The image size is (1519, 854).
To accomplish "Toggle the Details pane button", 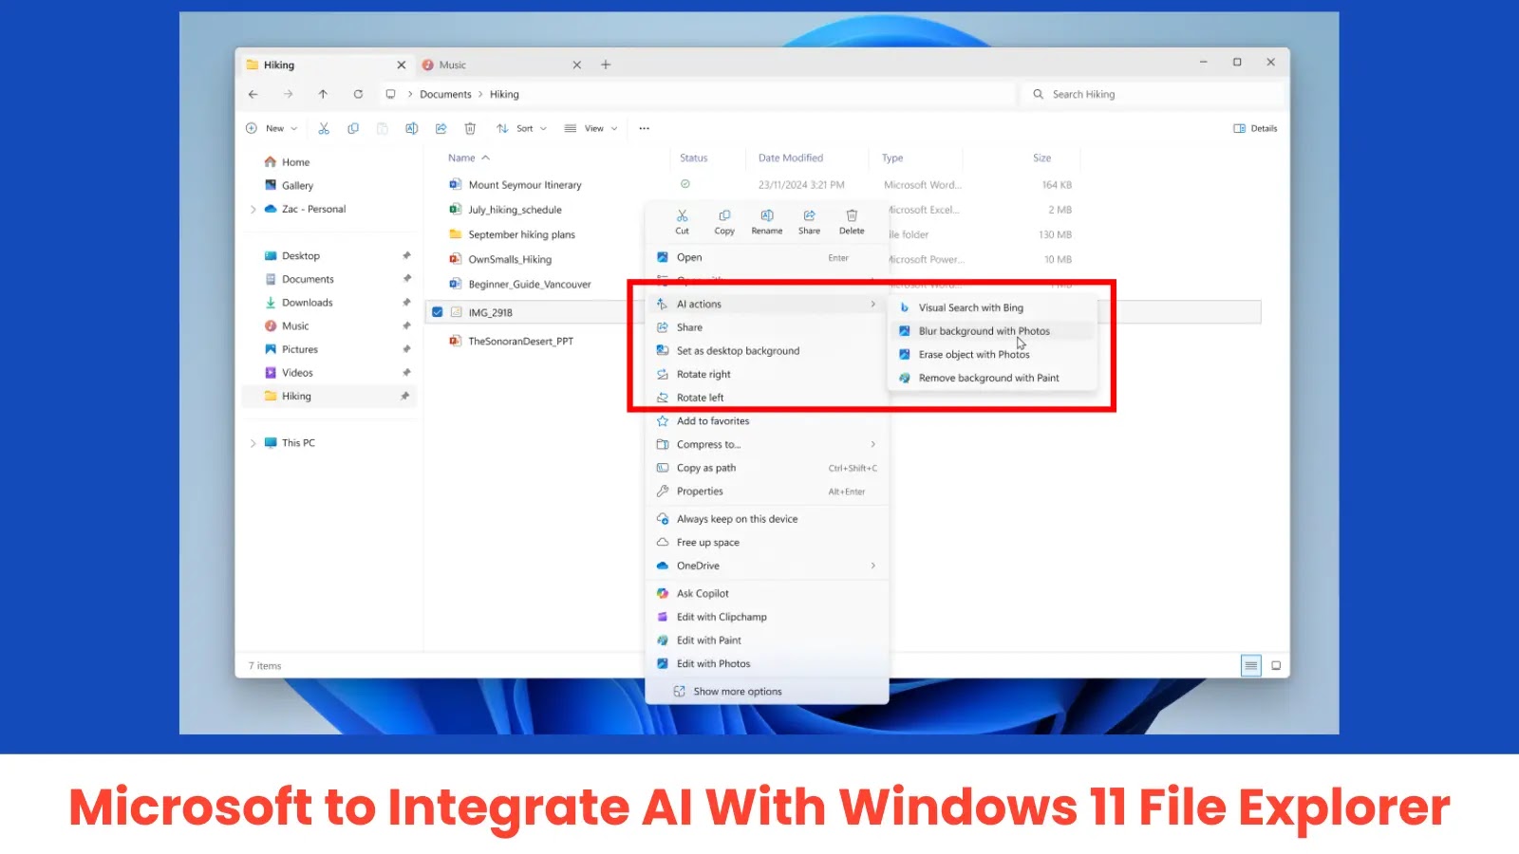I will click(x=1255, y=128).
